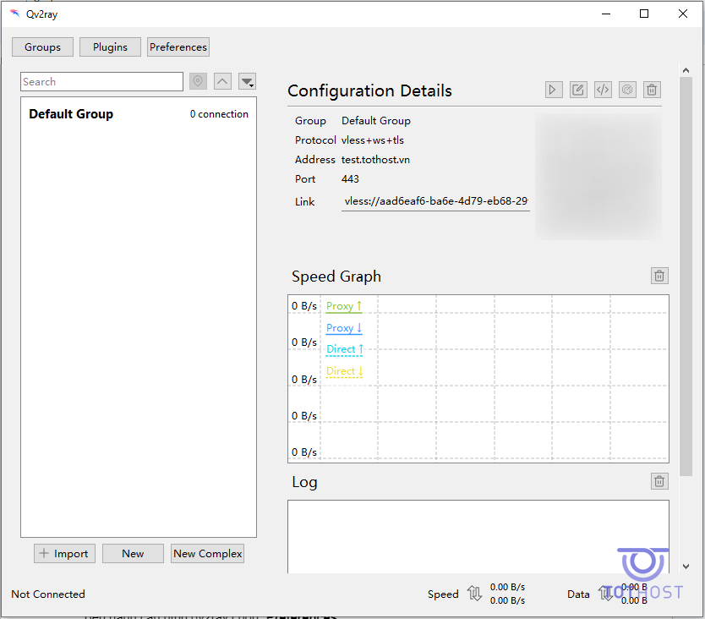Image resolution: width=705 pixels, height=619 pixels.
Task: Click the collapse-all up arrow button
Action: 222,81
